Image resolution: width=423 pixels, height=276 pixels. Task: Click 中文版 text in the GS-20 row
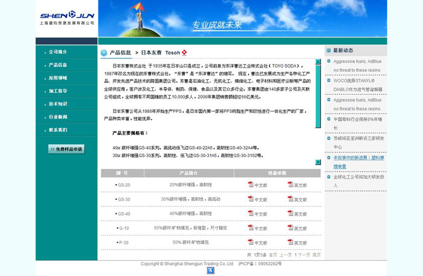point(261,185)
